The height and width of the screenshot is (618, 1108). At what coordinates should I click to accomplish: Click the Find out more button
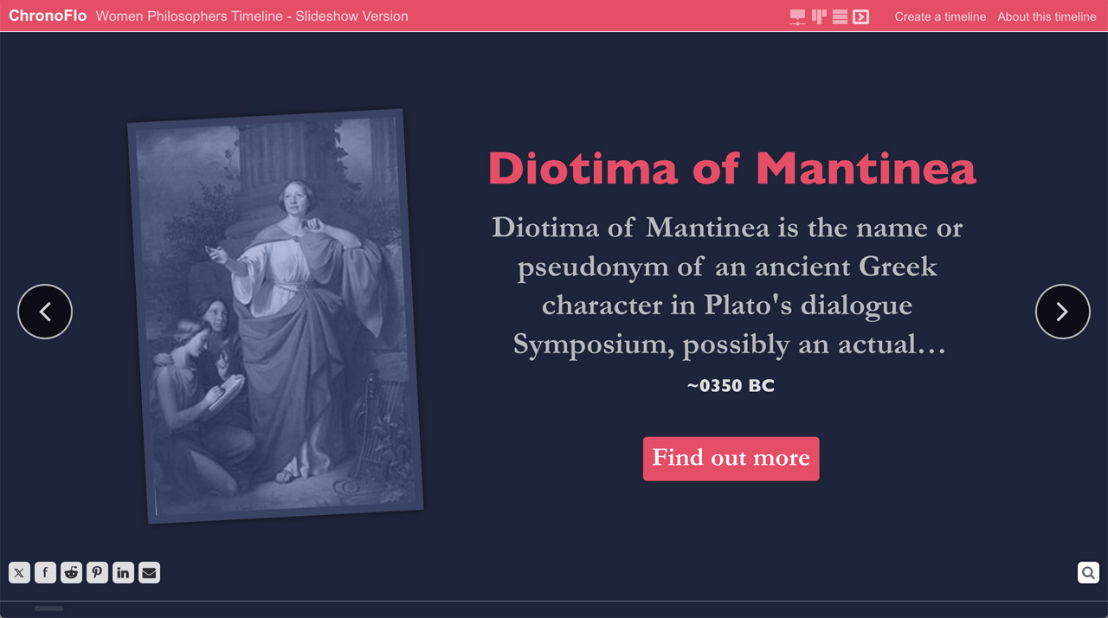(x=731, y=458)
